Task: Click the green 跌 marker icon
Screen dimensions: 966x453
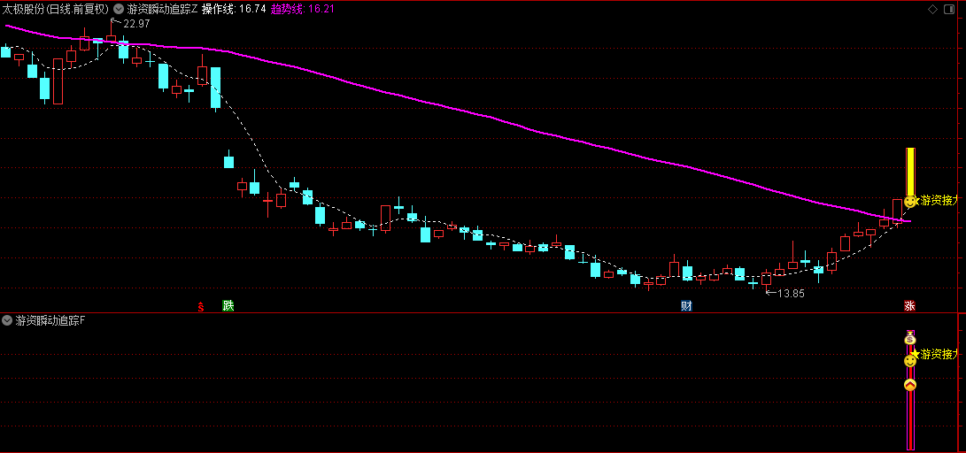Action: [x=228, y=306]
